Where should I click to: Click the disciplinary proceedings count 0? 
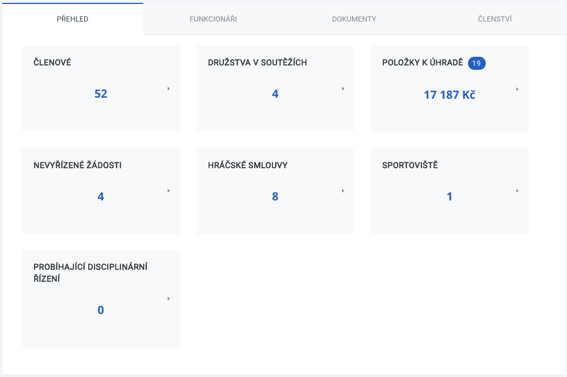pyautogui.click(x=101, y=310)
